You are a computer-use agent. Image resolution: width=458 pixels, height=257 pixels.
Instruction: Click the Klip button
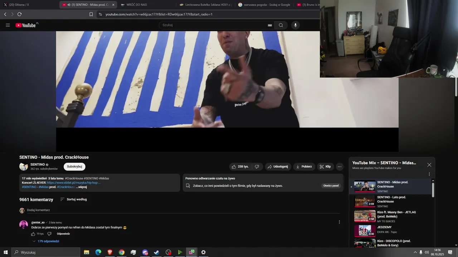coord(325,167)
